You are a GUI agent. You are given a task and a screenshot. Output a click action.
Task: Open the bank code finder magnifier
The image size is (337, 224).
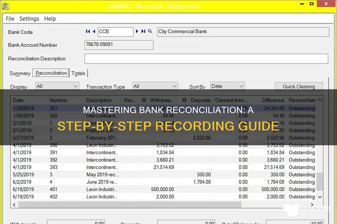tap(150, 31)
